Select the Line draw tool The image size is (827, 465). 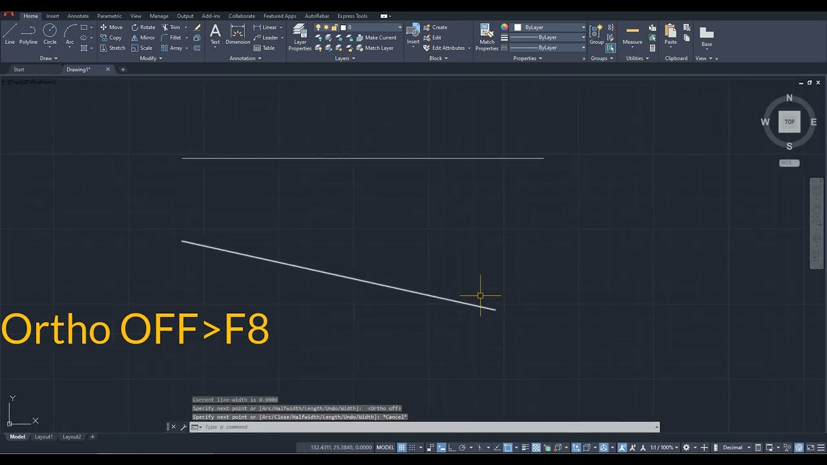point(10,34)
